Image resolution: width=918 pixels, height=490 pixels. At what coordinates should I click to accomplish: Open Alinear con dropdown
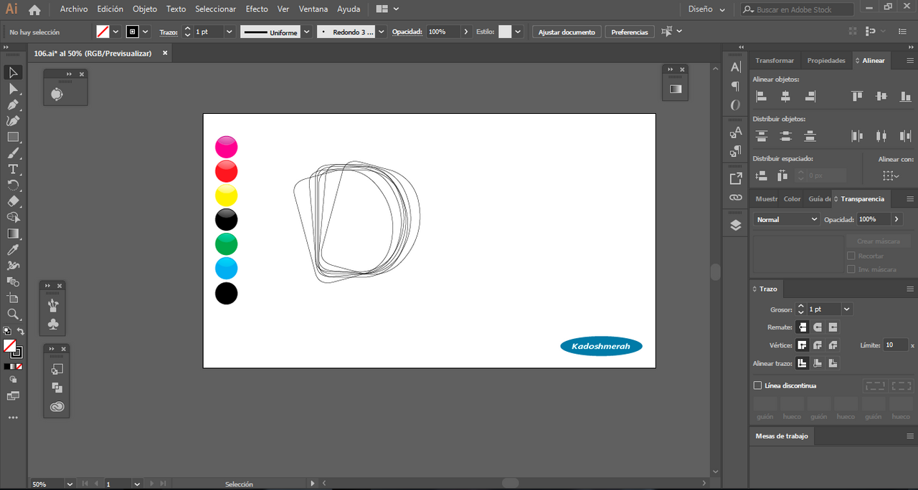tap(891, 176)
